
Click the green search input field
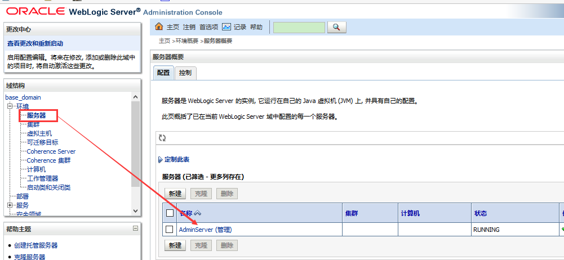pyautogui.click(x=299, y=27)
